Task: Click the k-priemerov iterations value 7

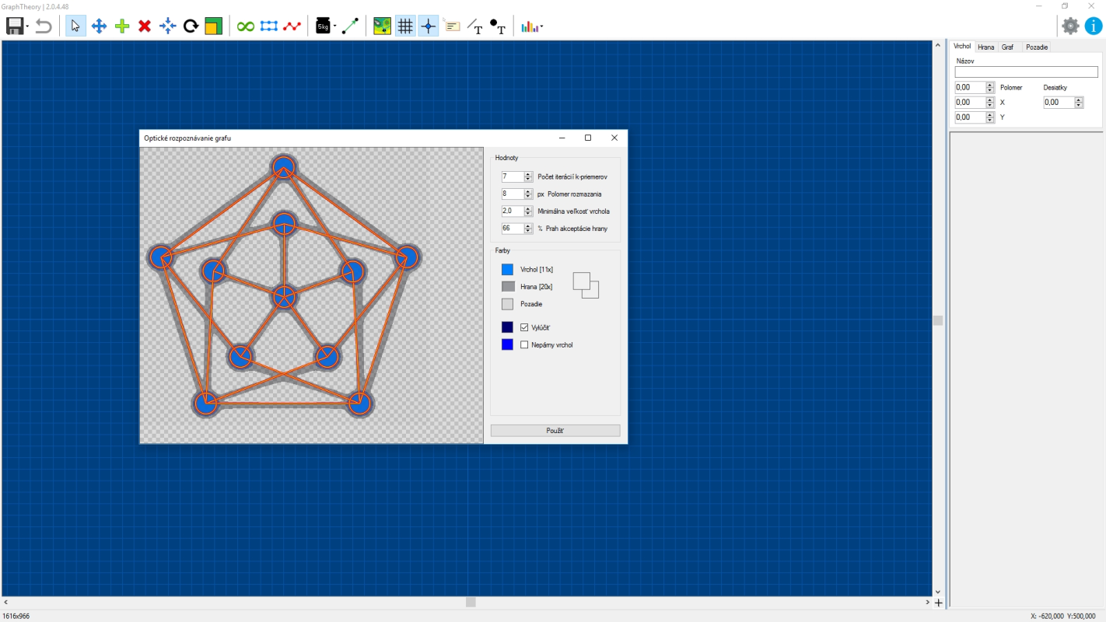Action: pos(513,177)
